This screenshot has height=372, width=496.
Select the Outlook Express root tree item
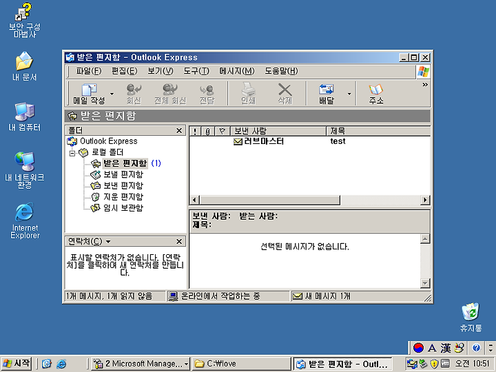click(x=109, y=141)
